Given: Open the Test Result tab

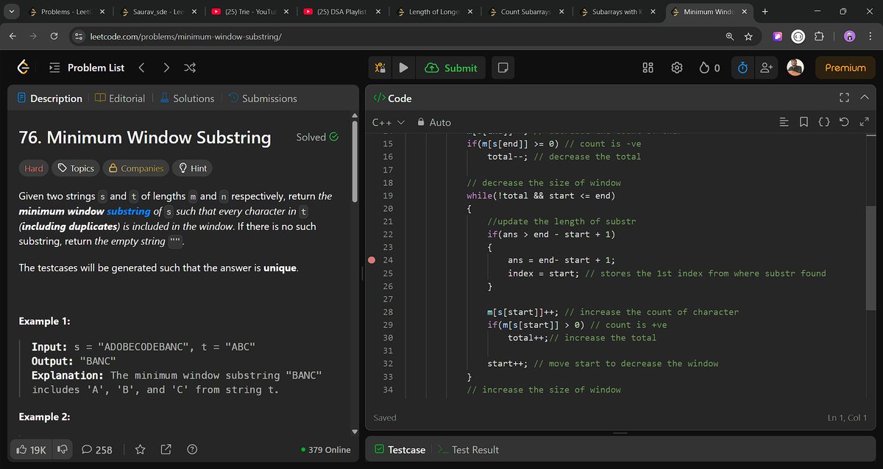Looking at the screenshot, I should (x=468, y=449).
